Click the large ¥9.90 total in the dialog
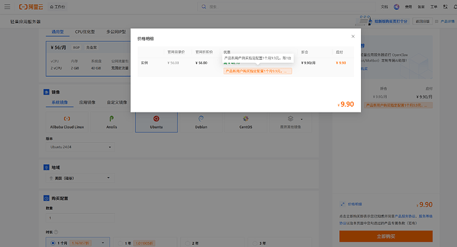The image size is (457, 247). (x=346, y=104)
